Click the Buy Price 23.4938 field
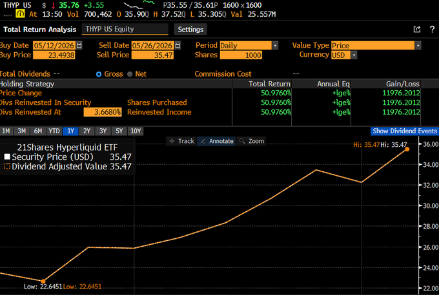 click(x=54, y=55)
